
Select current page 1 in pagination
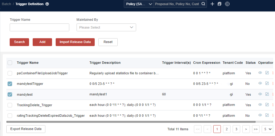click(217, 129)
